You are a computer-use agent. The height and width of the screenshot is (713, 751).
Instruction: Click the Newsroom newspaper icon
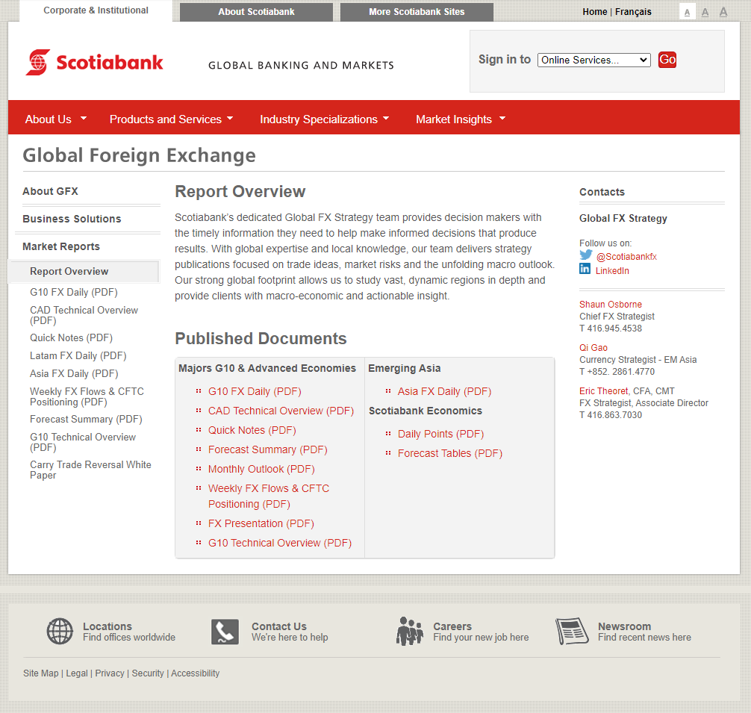click(572, 631)
